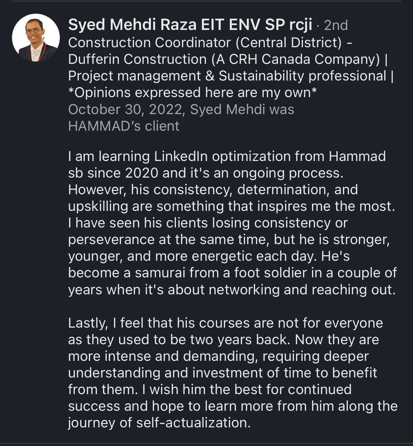Image resolution: width=413 pixels, height=446 pixels.
Task: Open the Syed Mehdi Raza EIT ENV SP rcji name link
Action: pyautogui.click(x=190, y=25)
